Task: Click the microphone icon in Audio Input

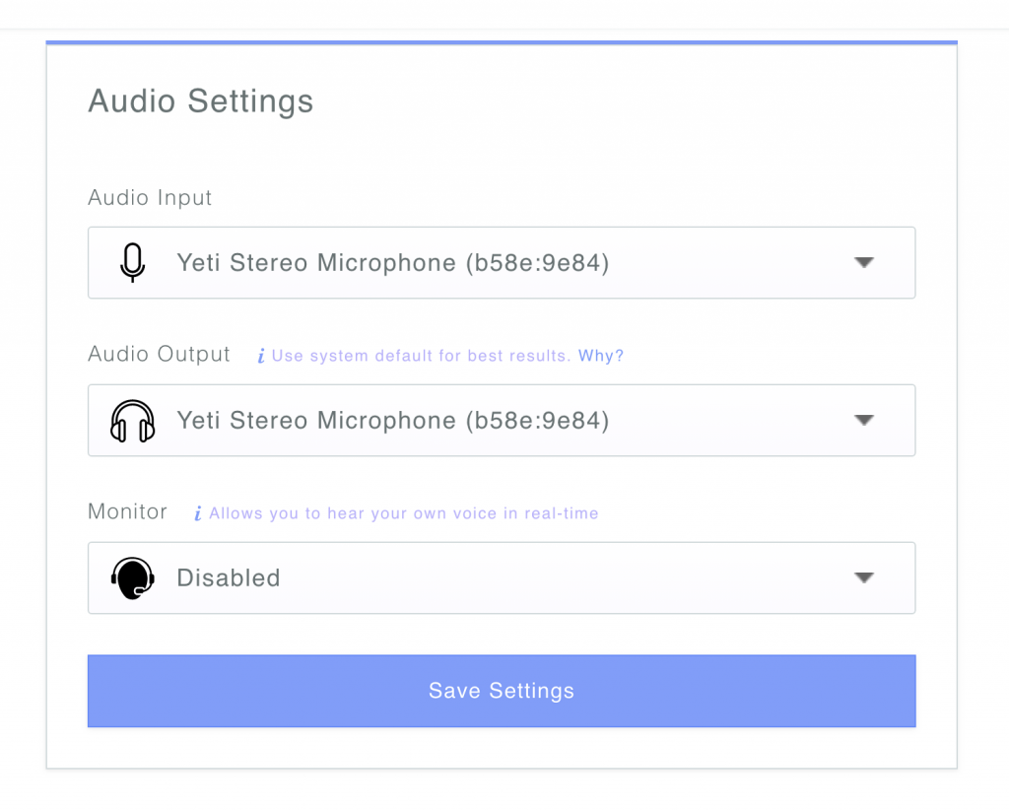Action: tap(133, 262)
